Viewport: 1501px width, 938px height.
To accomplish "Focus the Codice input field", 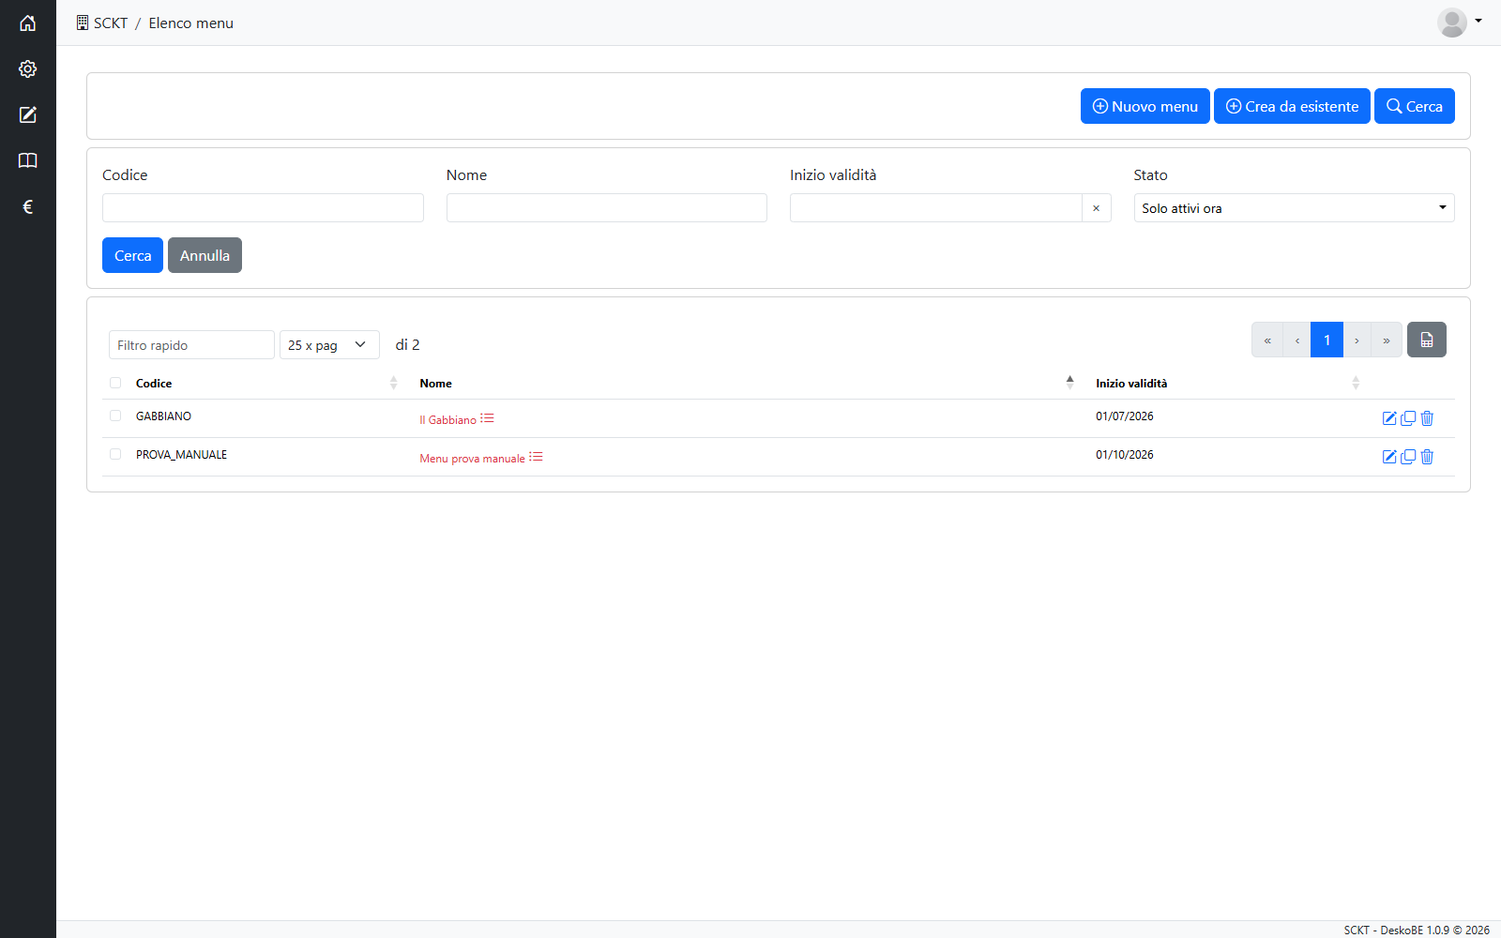I will click(x=263, y=208).
